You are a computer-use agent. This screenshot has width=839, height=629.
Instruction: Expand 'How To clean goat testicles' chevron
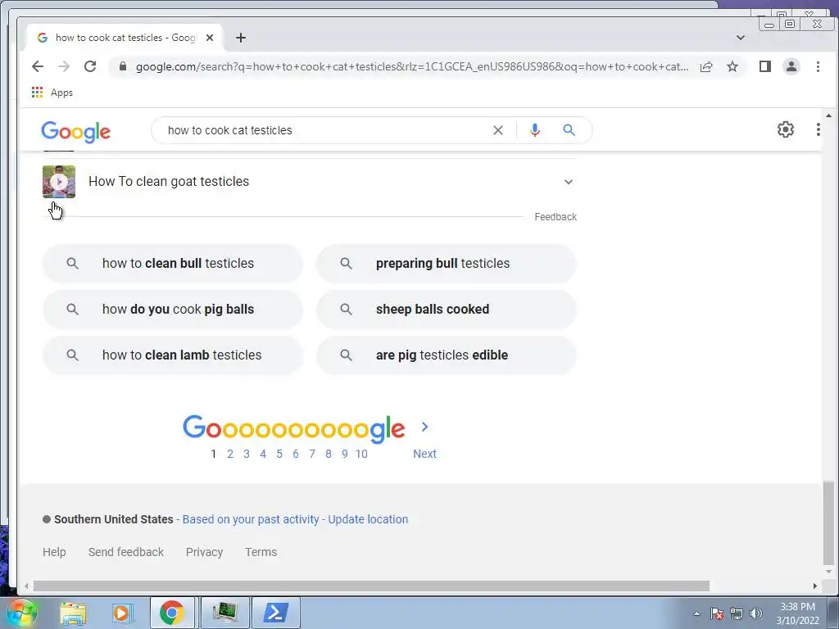point(569,182)
